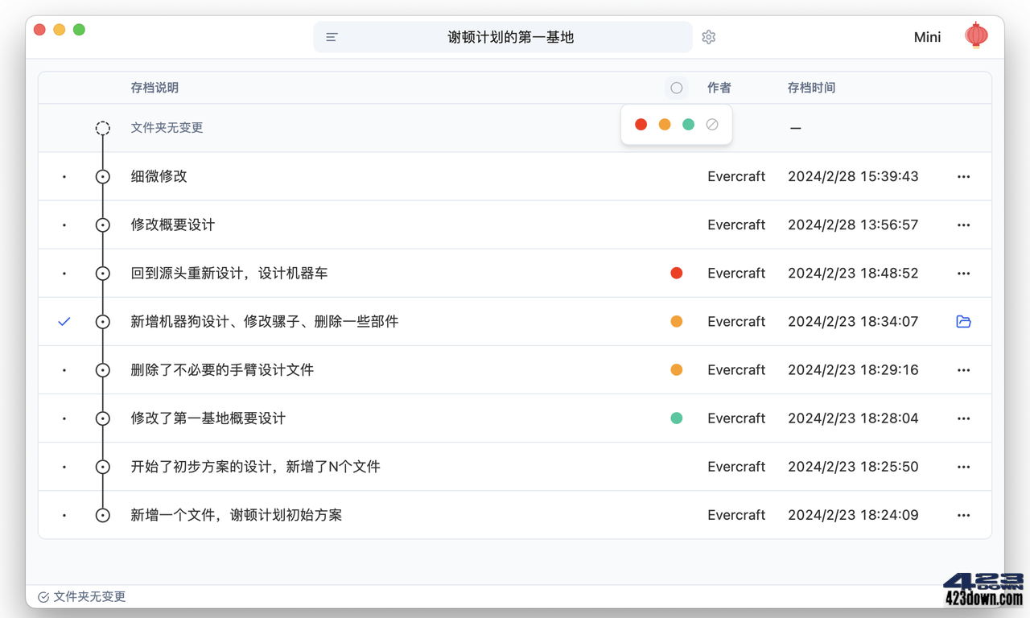Open the more menu on the 细微修改 row

963,176
